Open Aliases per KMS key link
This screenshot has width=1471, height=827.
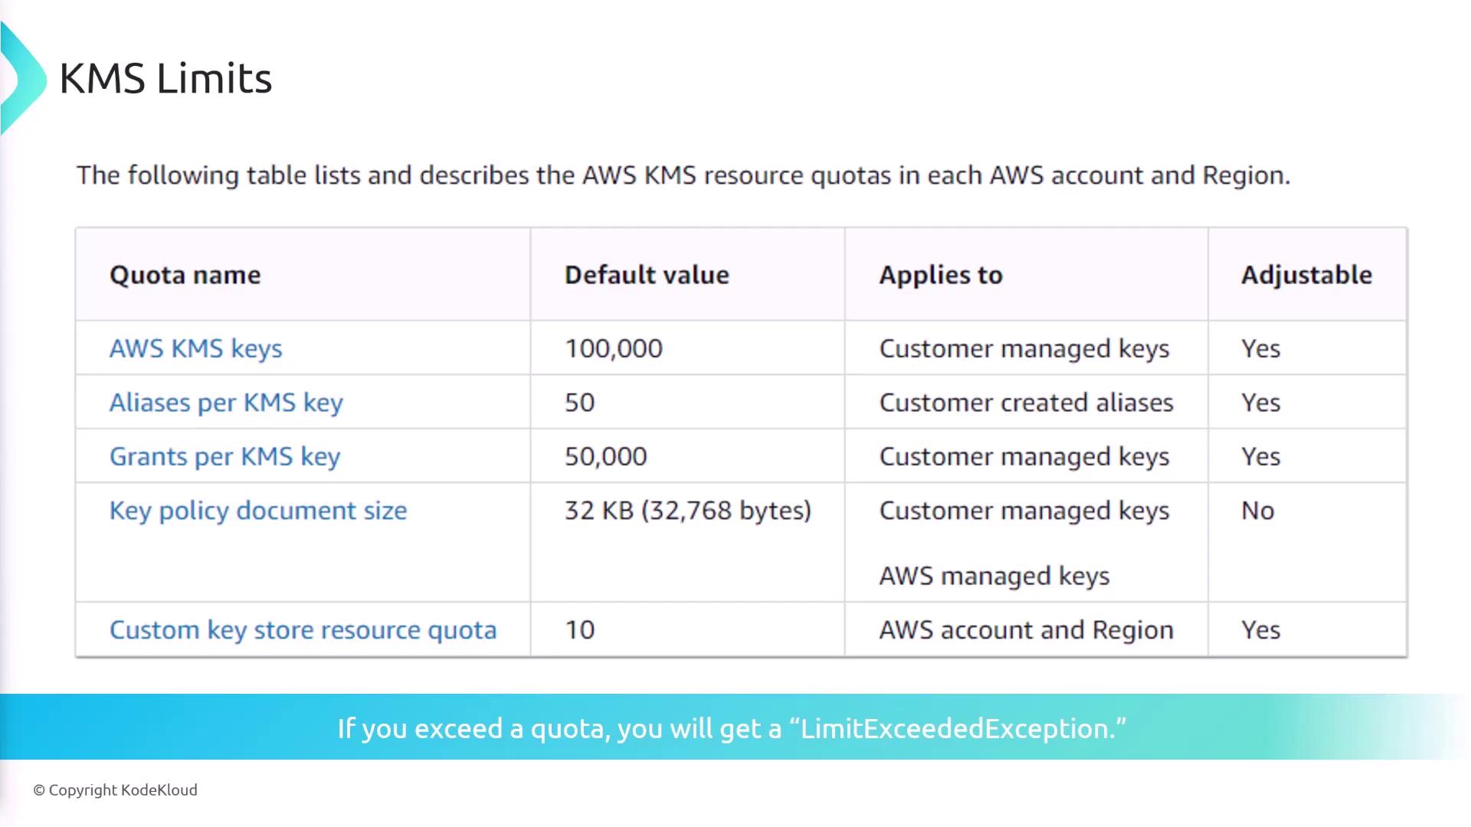click(226, 403)
